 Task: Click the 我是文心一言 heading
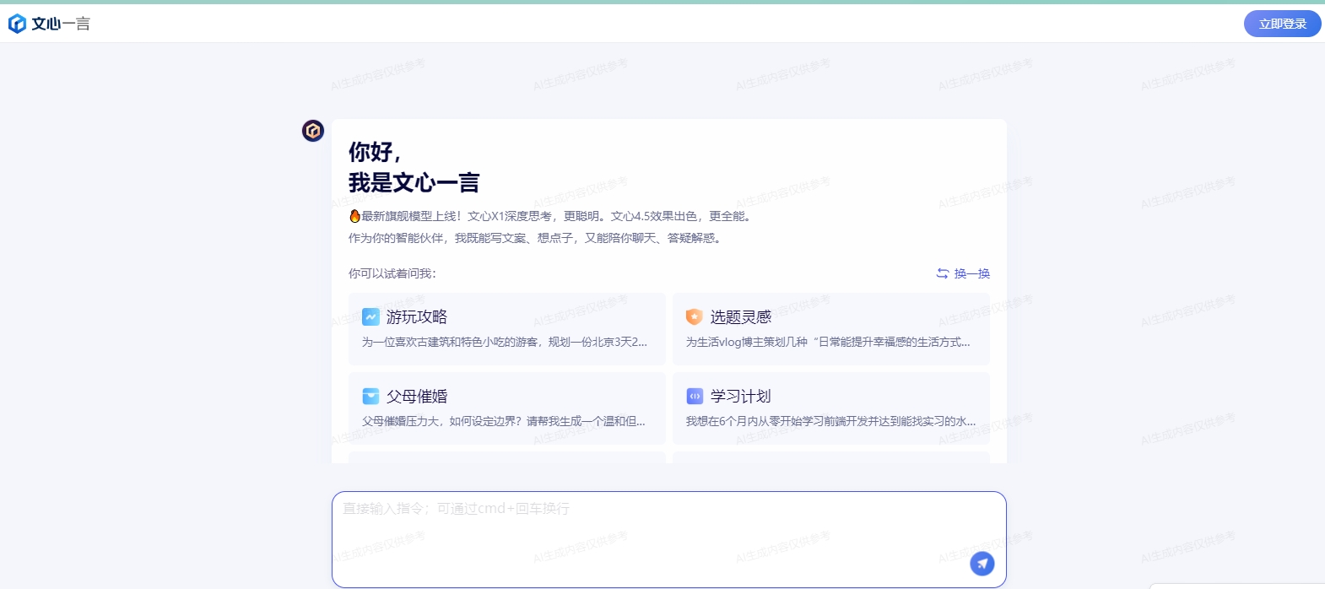tap(414, 182)
